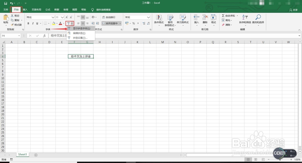The image size is (302, 163).
Task: Click the 共享 share button
Action: [294, 10]
